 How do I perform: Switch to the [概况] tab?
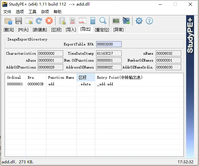pos(9,30)
